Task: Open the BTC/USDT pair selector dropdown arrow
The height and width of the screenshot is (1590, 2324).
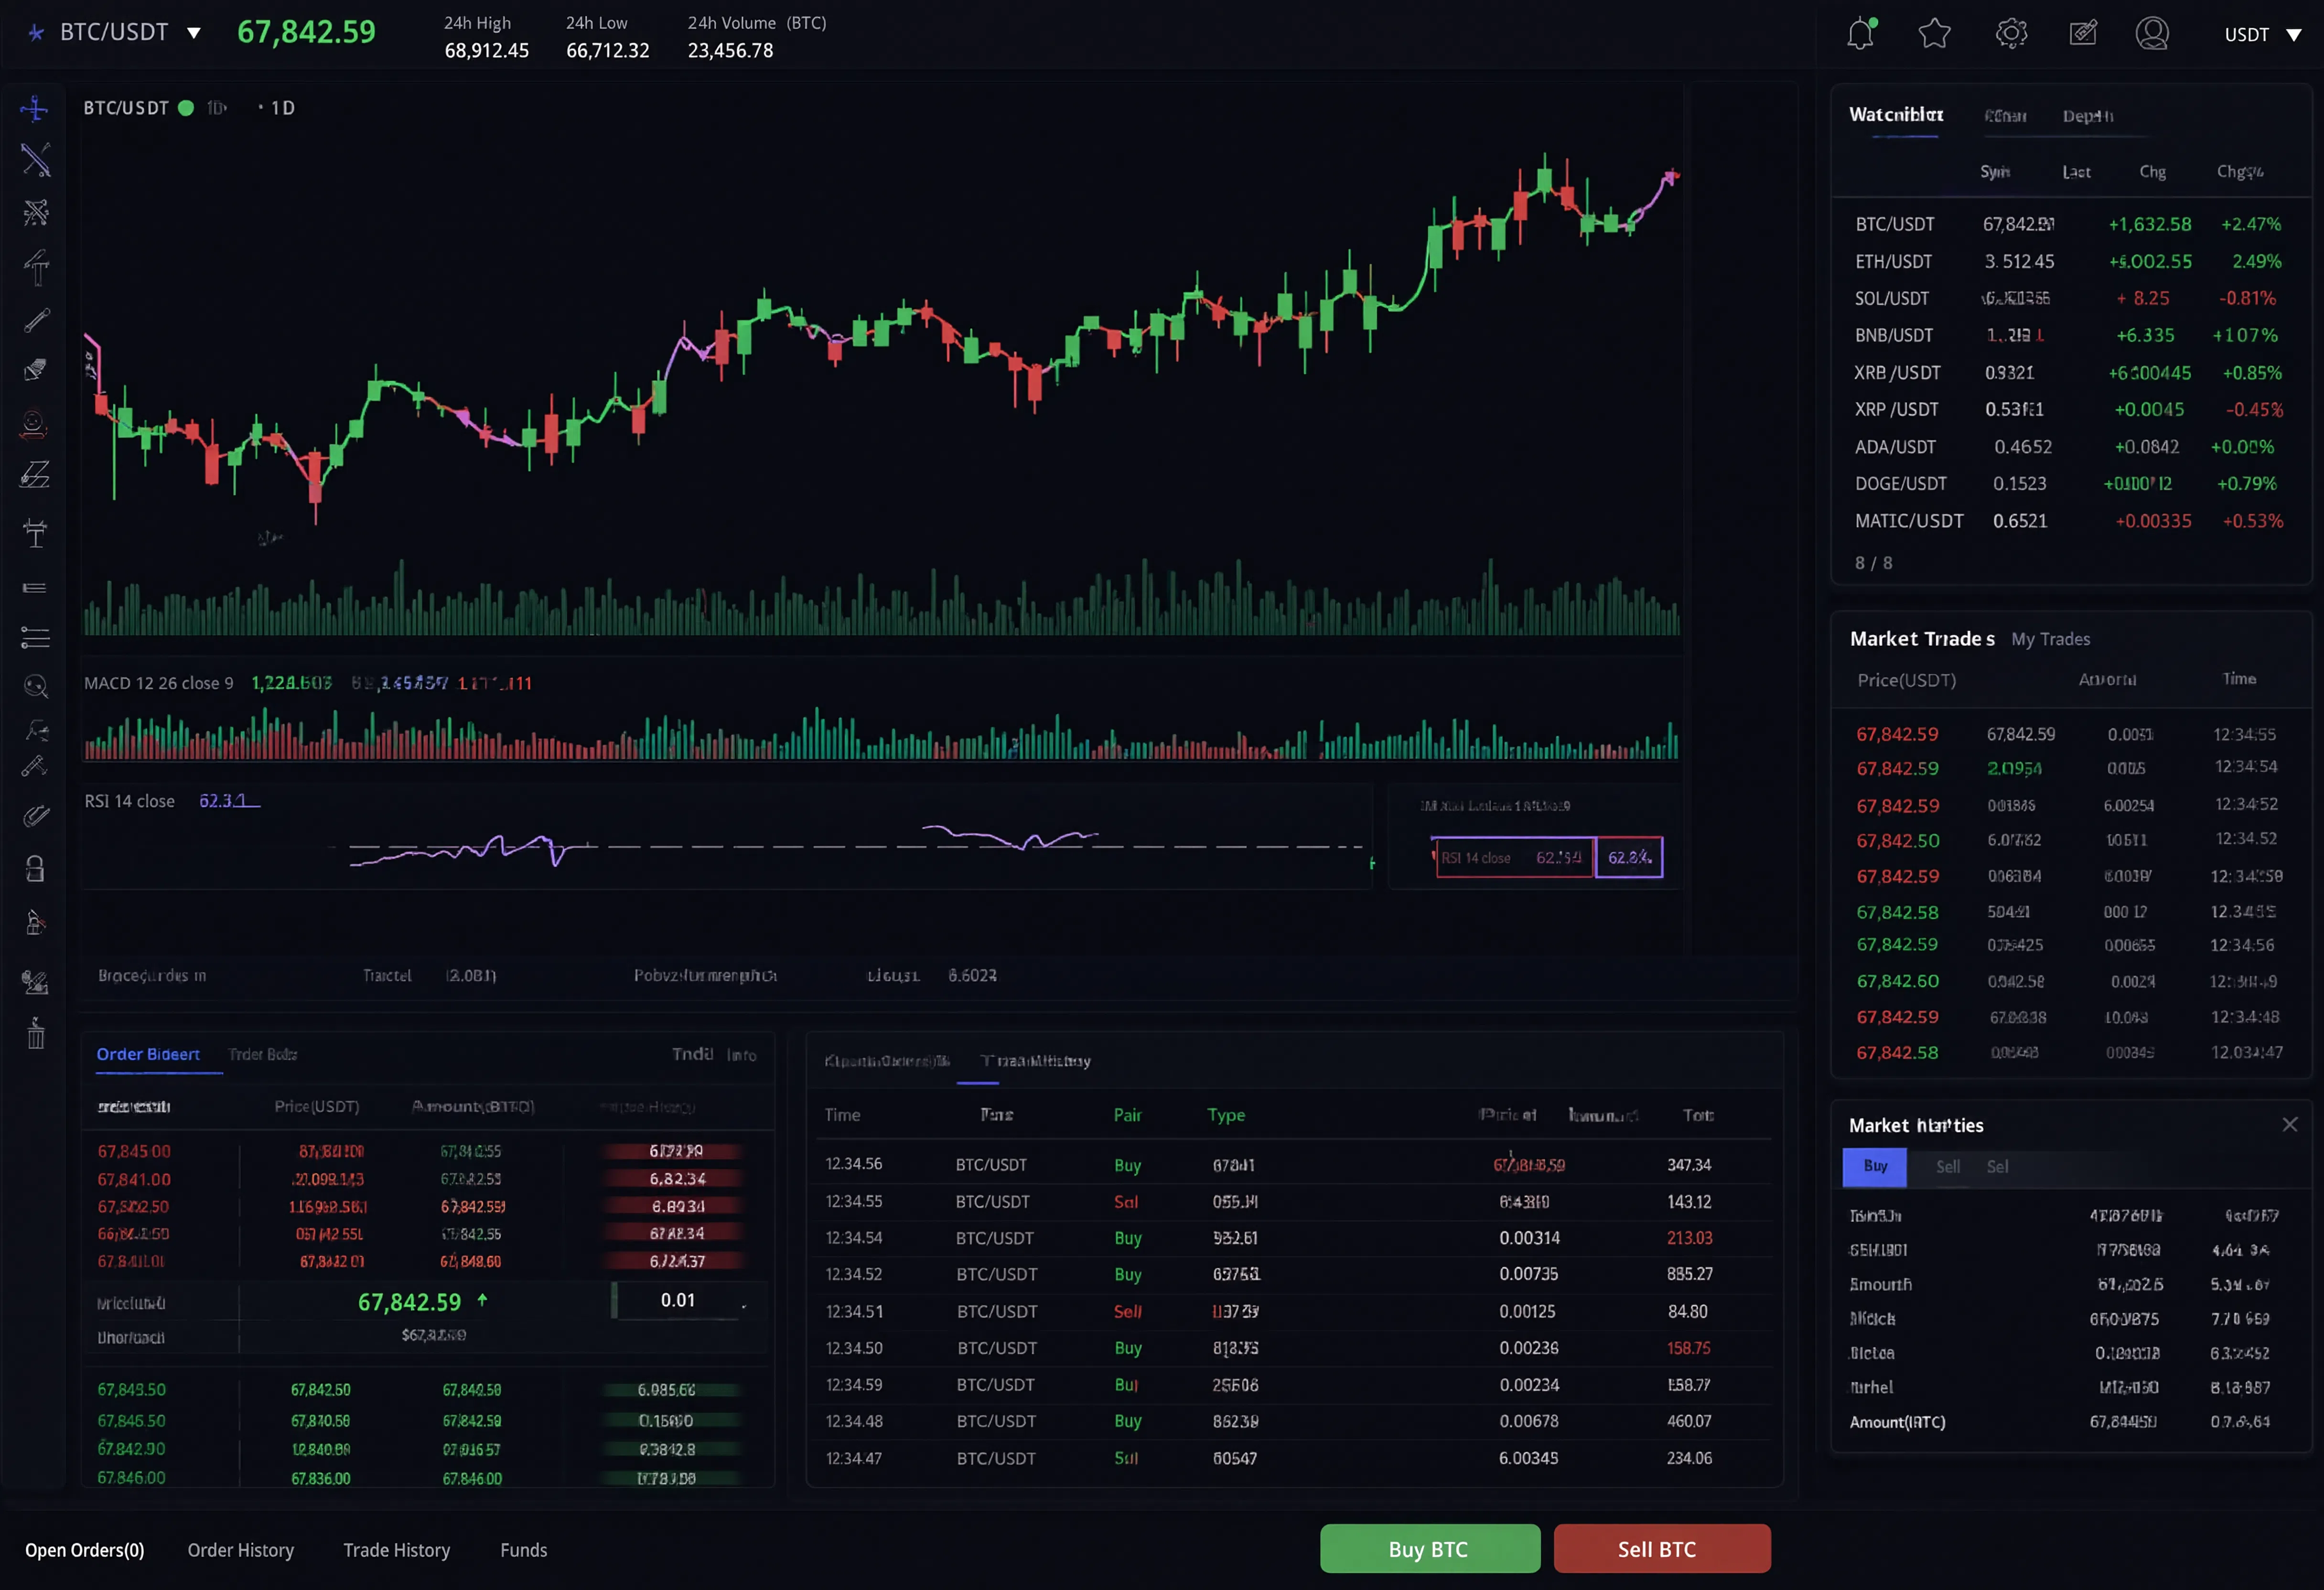Action: (x=194, y=33)
